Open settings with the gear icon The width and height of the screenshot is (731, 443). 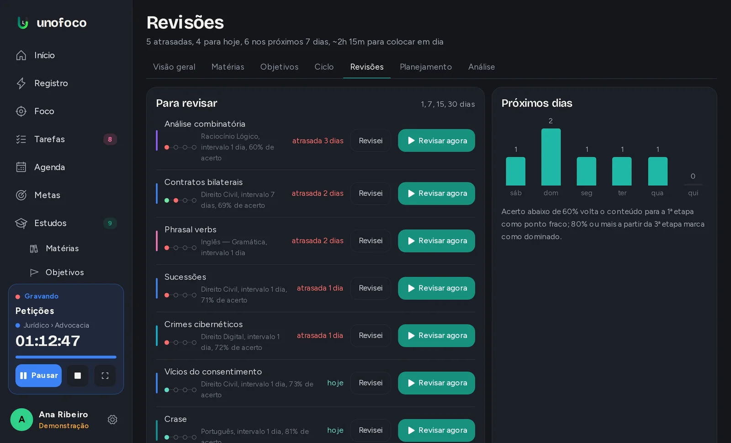[x=112, y=420]
